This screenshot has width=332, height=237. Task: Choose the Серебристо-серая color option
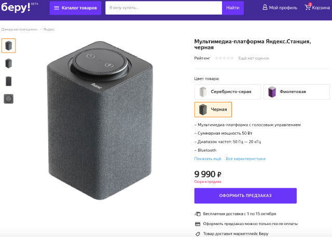pos(227,91)
